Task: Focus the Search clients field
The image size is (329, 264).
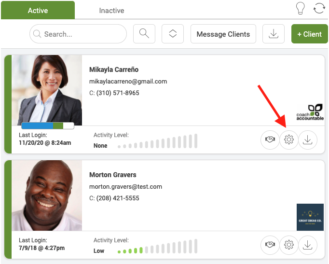Action: point(78,34)
